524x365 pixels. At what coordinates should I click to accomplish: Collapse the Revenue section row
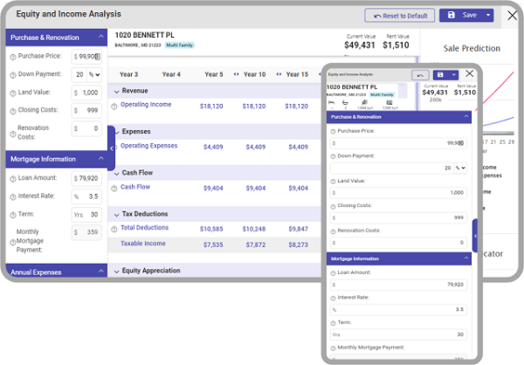click(x=116, y=91)
